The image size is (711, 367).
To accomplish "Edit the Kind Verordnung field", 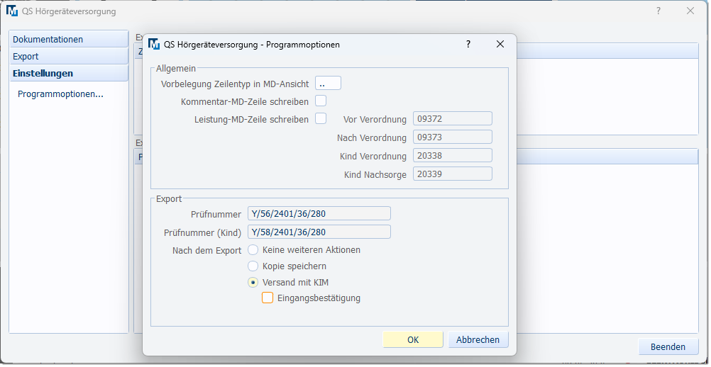I will (453, 156).
